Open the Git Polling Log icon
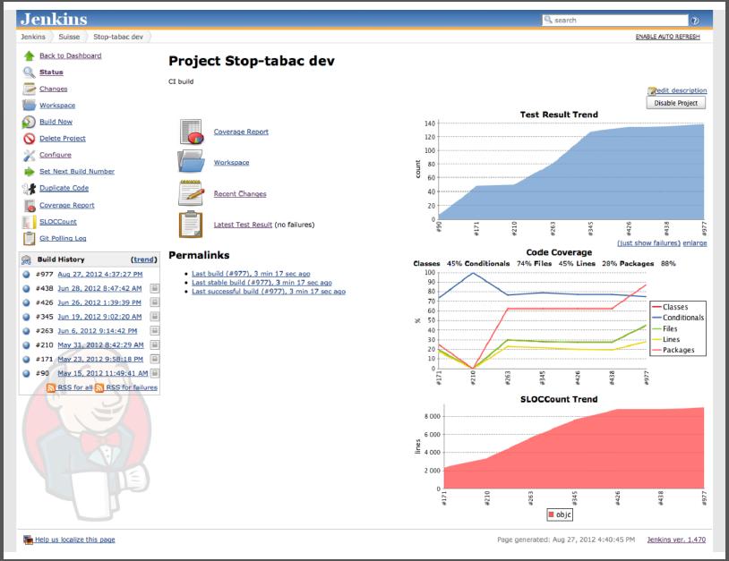The width and height of the screenshot is (729, 561). [30, 238]
